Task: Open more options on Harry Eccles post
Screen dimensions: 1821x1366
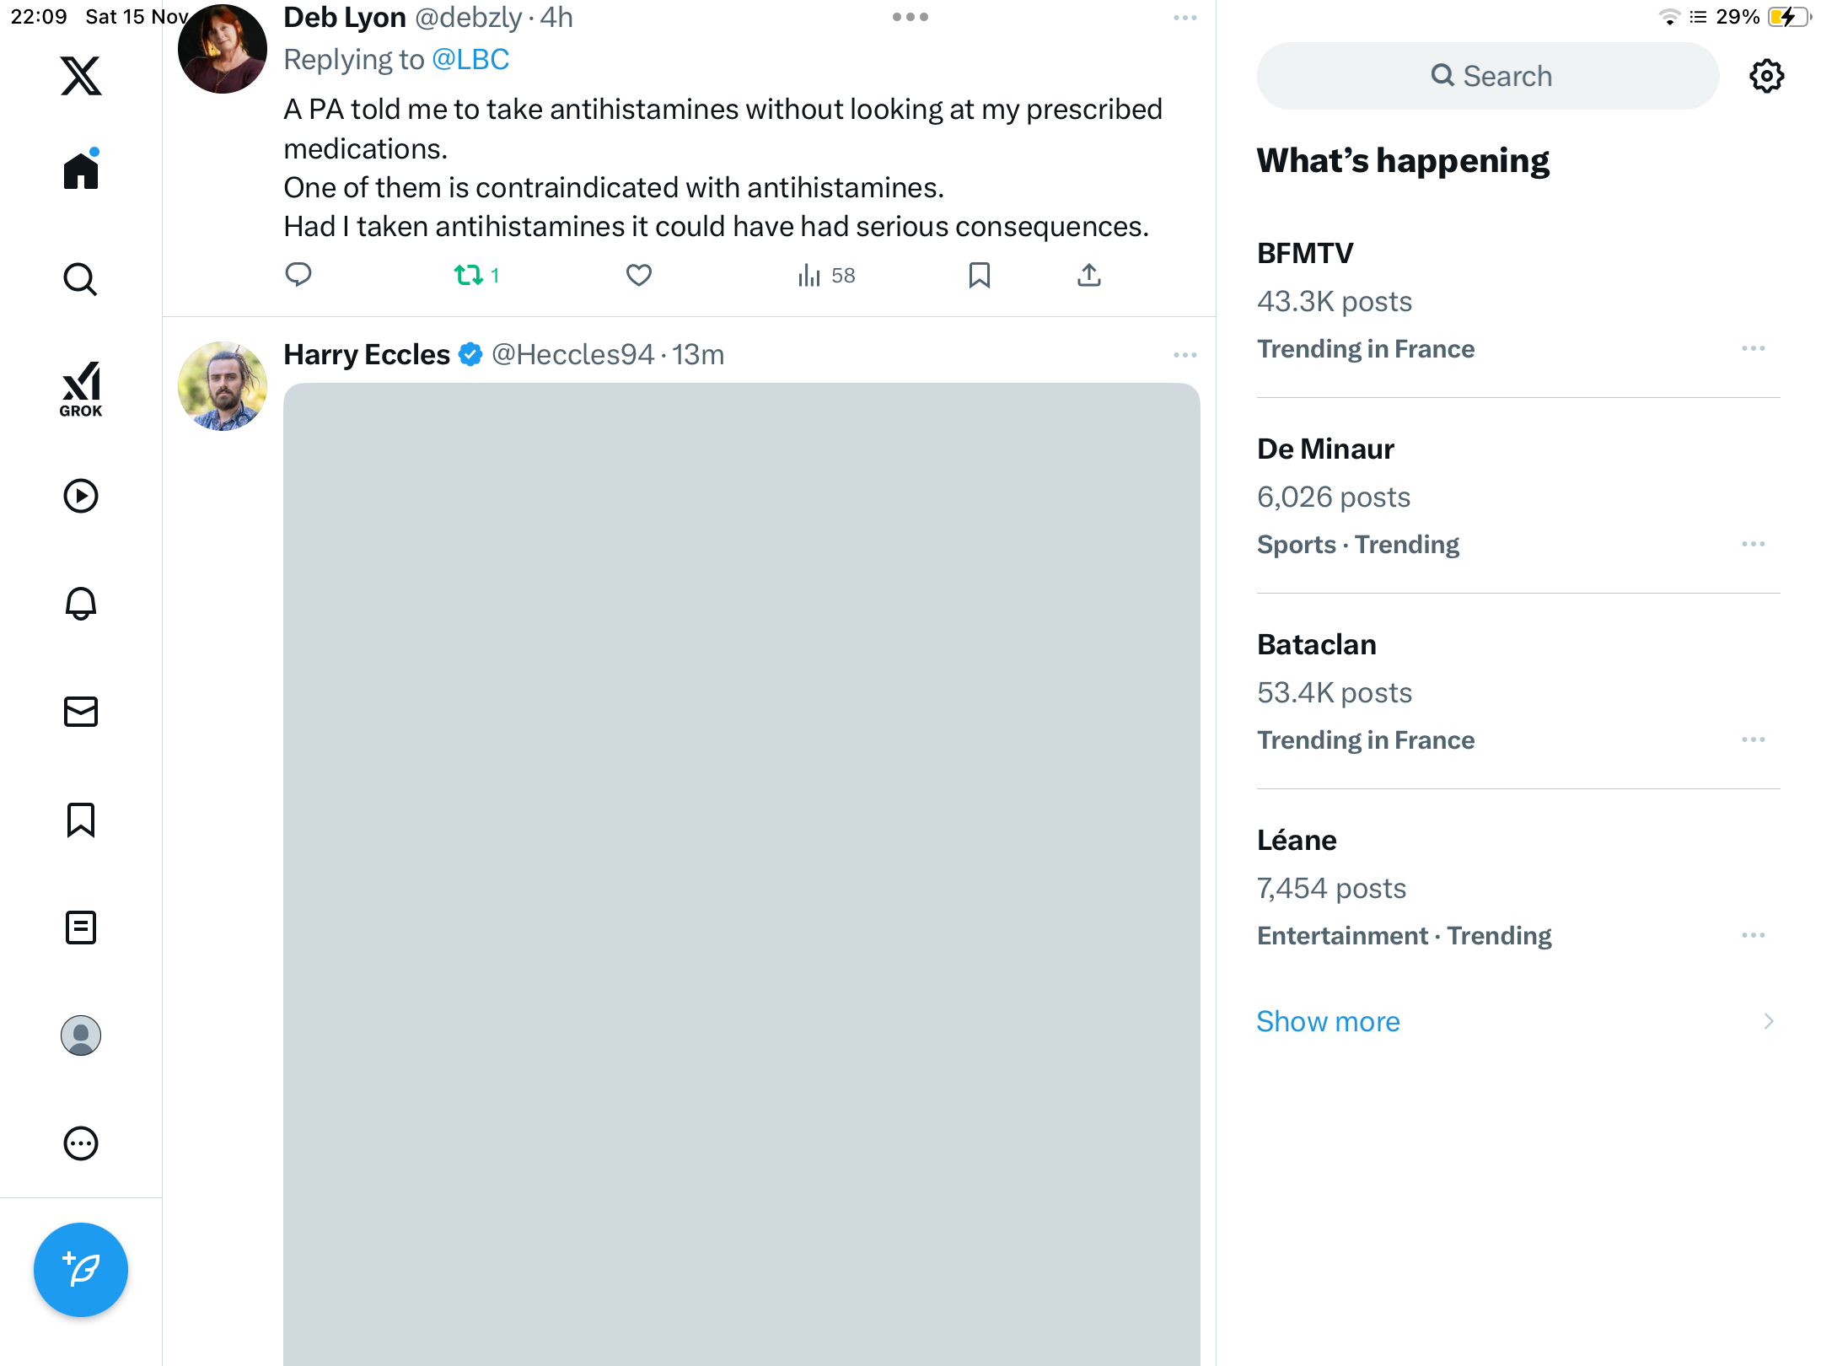Action: coord(1184,355)
